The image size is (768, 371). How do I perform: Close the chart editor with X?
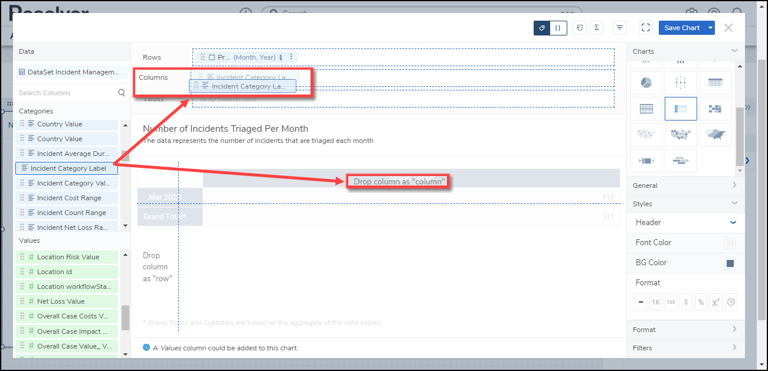coord(728,28)
